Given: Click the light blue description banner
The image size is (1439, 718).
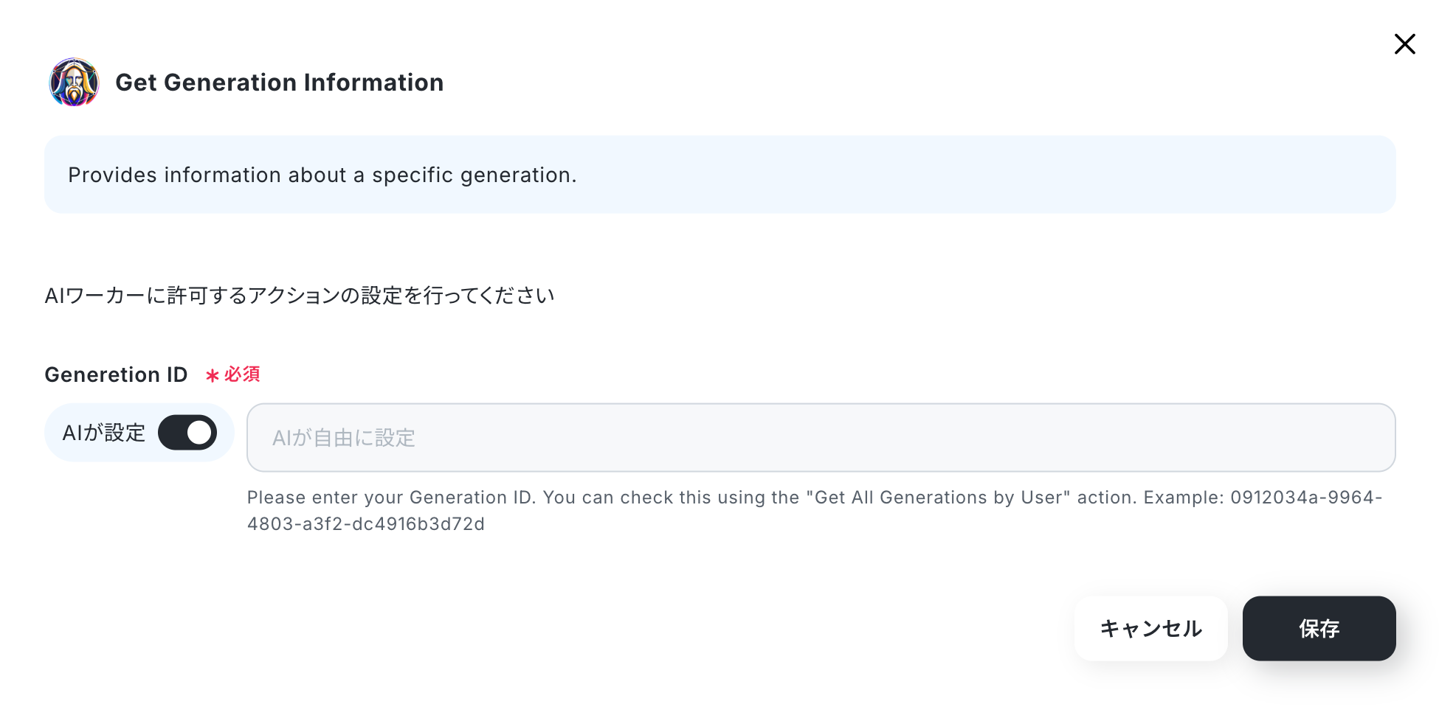Looking at the screenshot, I should (719, 175).
